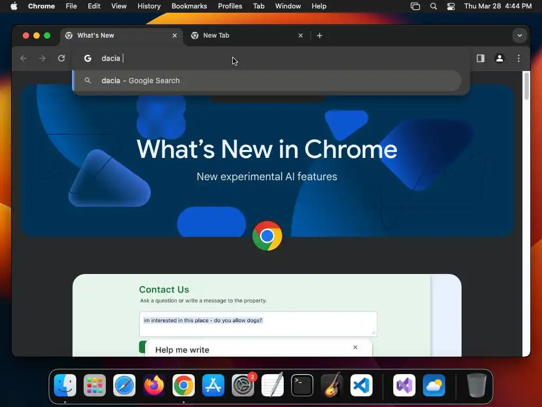Open Stage Manager icon in menu bar
Viewport: 542px width, 407px height.
coord(415,6)
